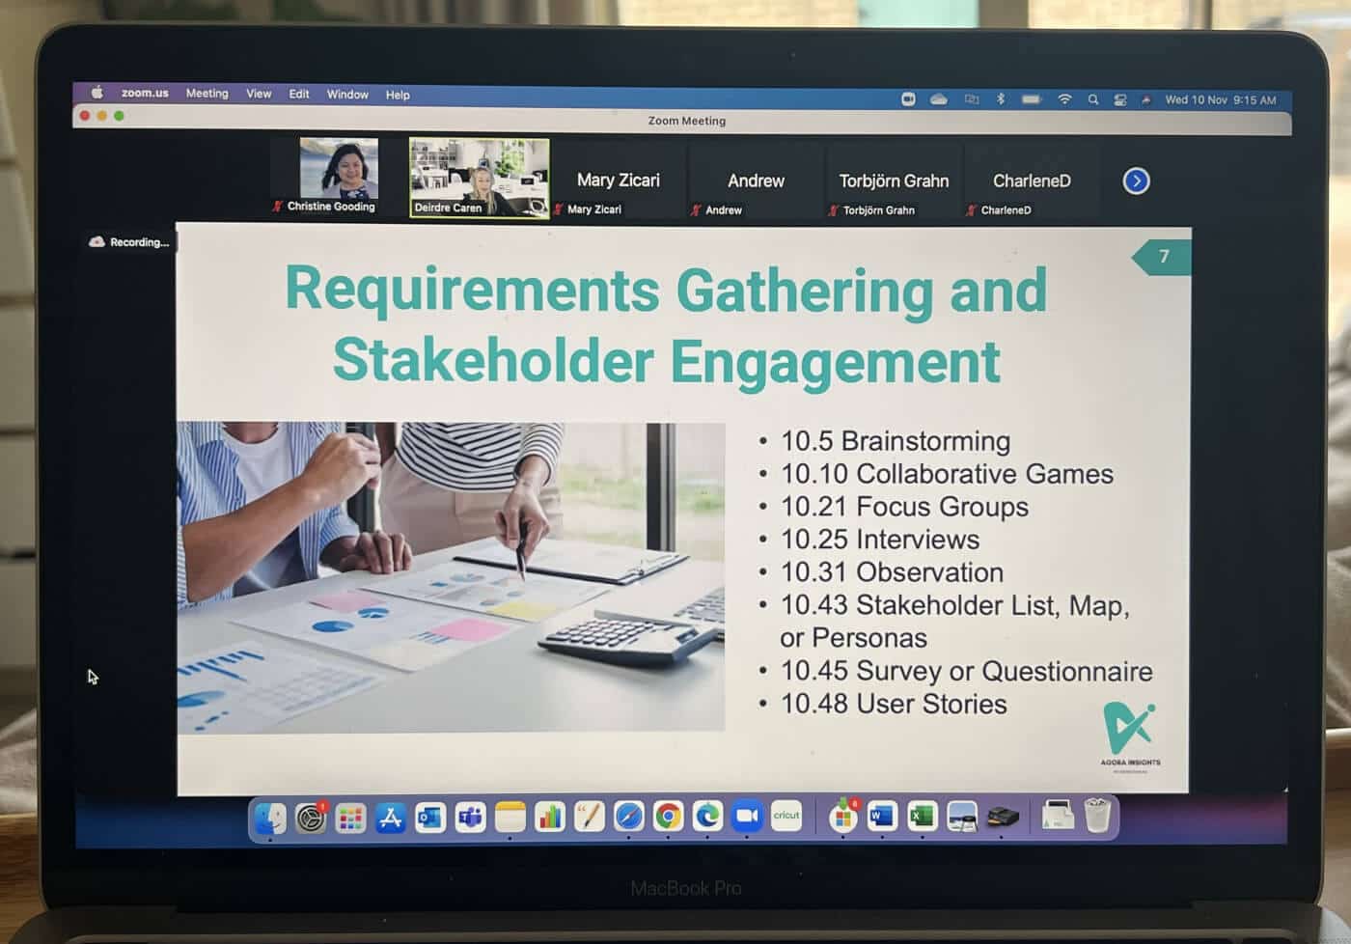This screenshot has height=944, width=1351.
Task: Open the Apple menu
Action: [x=96, y=93]
